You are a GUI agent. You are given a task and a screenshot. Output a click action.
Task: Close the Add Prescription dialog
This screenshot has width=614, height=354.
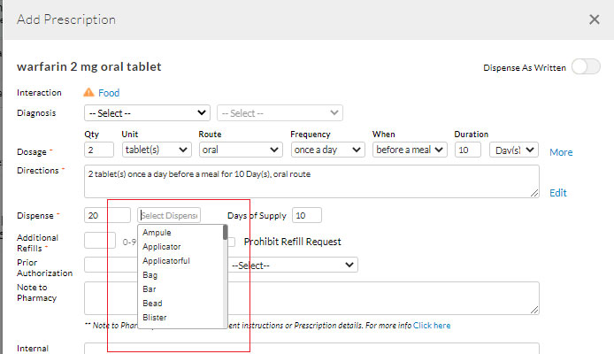[594, 19]
